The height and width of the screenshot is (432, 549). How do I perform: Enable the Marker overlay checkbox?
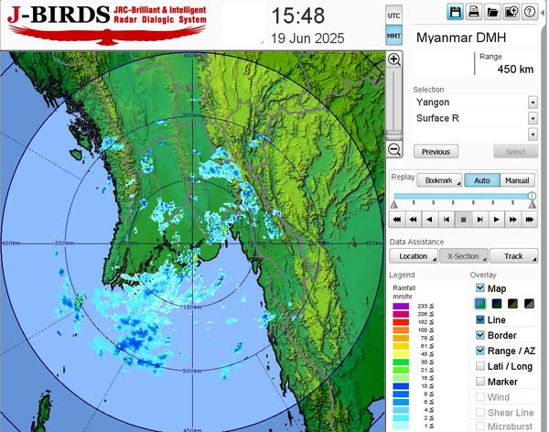pyautogui.click(x=480, y=382)
